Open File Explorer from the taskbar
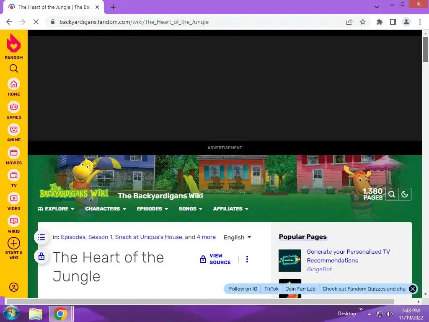Image resolution: width=429 pixels, height=322 pixels. pos(36,314)
